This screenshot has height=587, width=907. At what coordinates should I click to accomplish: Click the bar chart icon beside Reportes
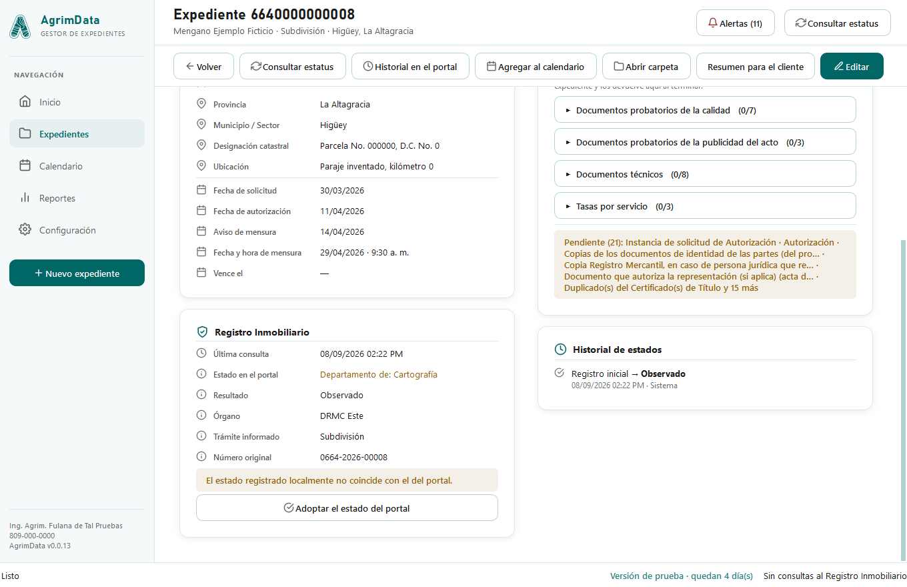(25, 198)
